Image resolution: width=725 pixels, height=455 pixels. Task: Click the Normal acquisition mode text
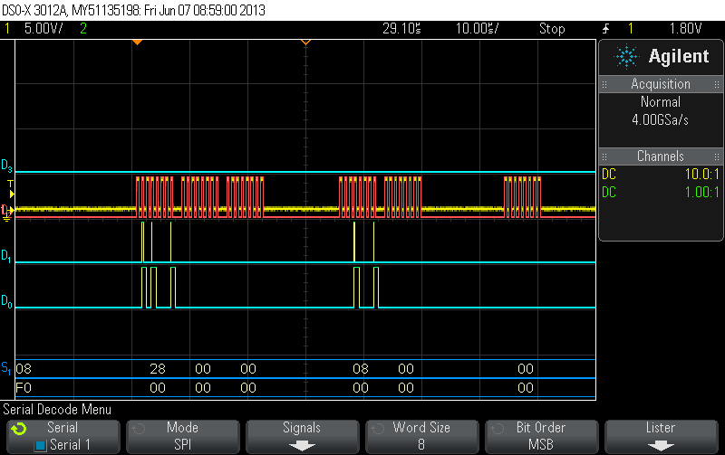661,101
